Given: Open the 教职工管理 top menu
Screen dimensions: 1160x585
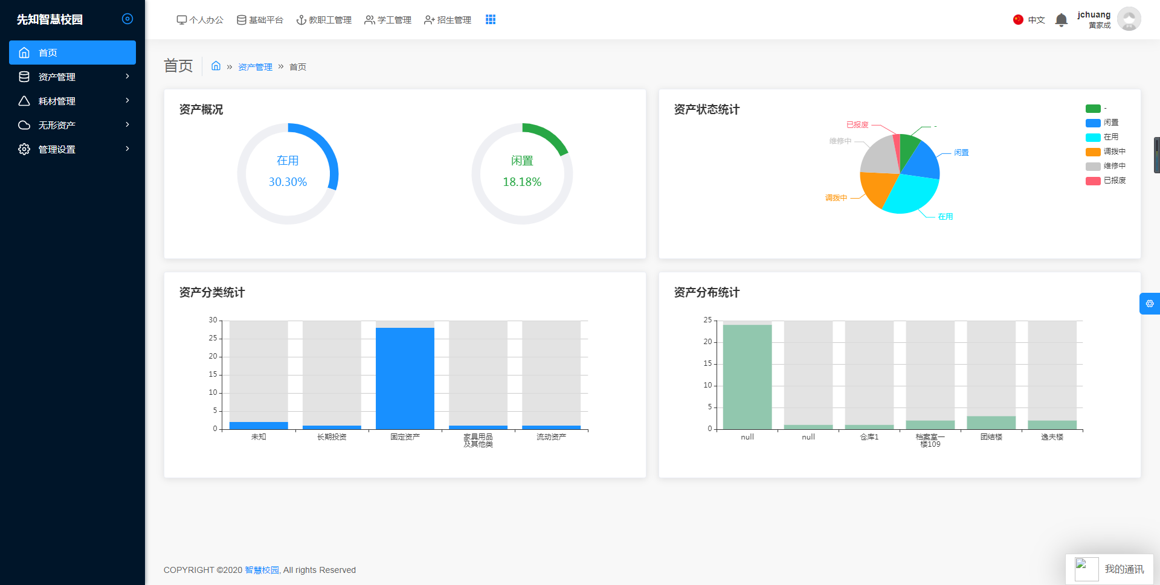Looking at the screenshot, I should (x=324, y=20).
